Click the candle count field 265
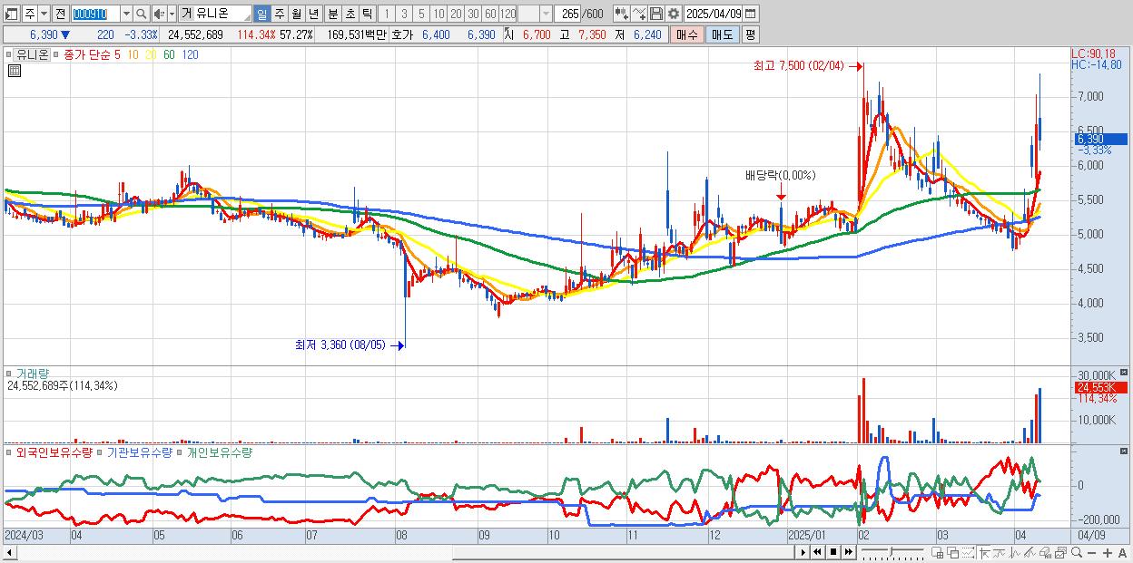Viewport: 1133px width, 563px height. (x=566, y=14)
